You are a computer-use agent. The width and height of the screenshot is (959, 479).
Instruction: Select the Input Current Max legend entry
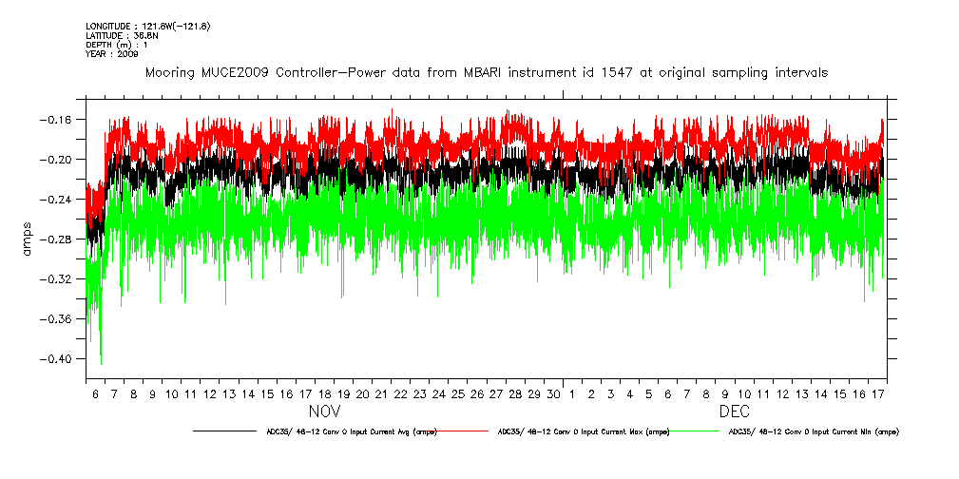click(584, 431)
